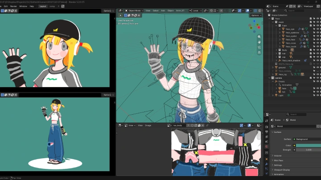
Task: Click the outliner search field
Action: [294, 11]
